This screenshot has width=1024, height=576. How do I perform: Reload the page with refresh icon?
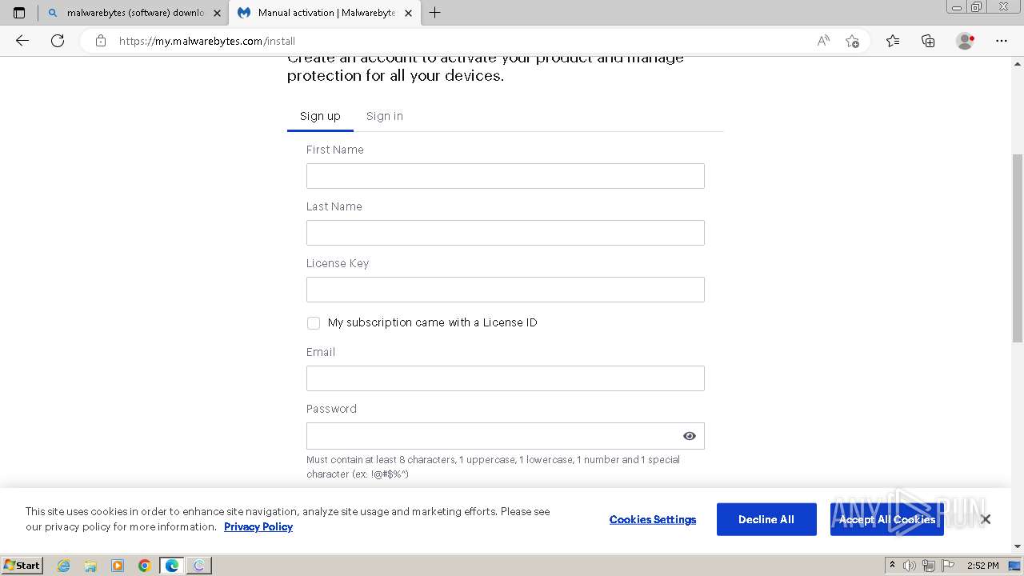point(58,41)
